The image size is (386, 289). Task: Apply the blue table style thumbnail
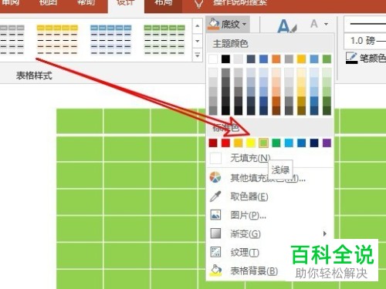pyautogui.click(x=110, y=39)
